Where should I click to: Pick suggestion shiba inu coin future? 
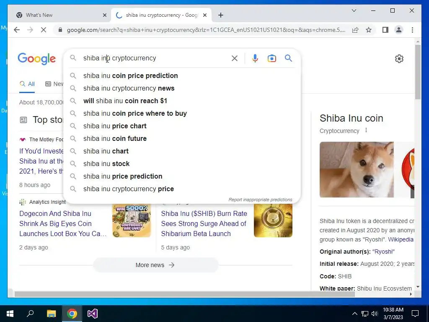click(182, 138)
